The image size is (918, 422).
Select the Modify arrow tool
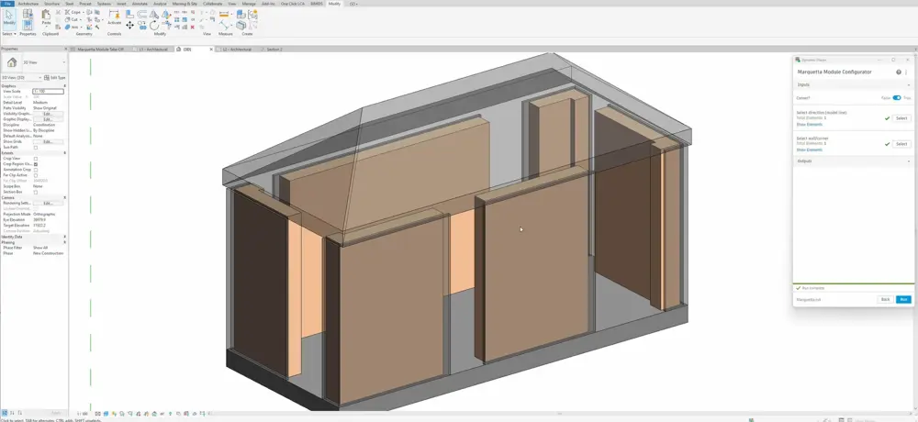[9, 18]
